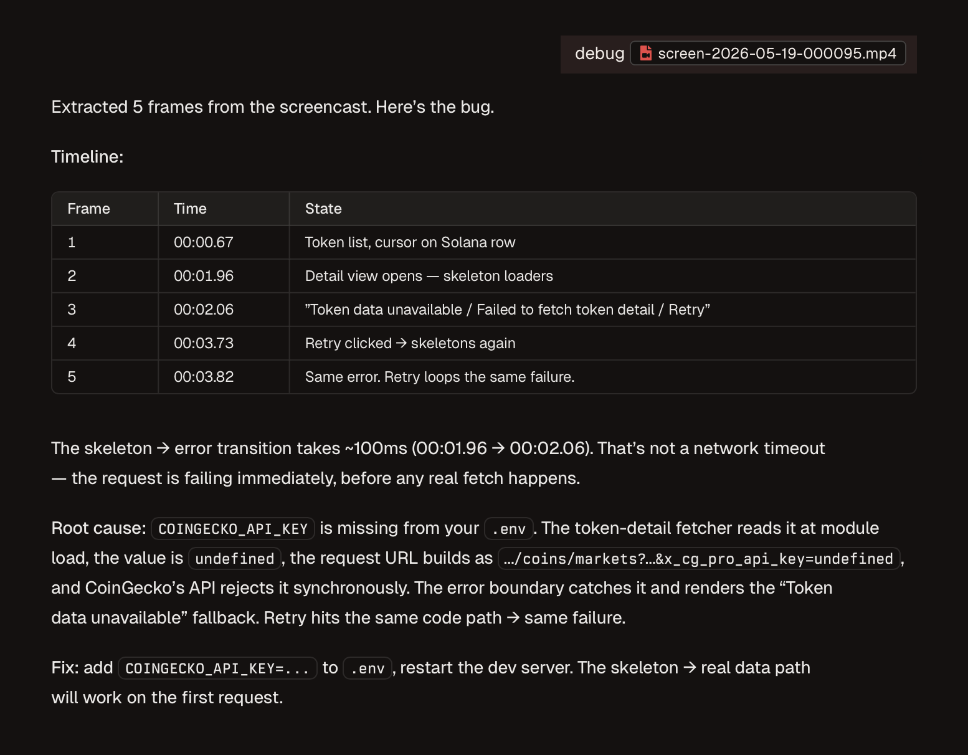Click the "Timeline:" heading

pyautogui.click(x=87, y=156)
